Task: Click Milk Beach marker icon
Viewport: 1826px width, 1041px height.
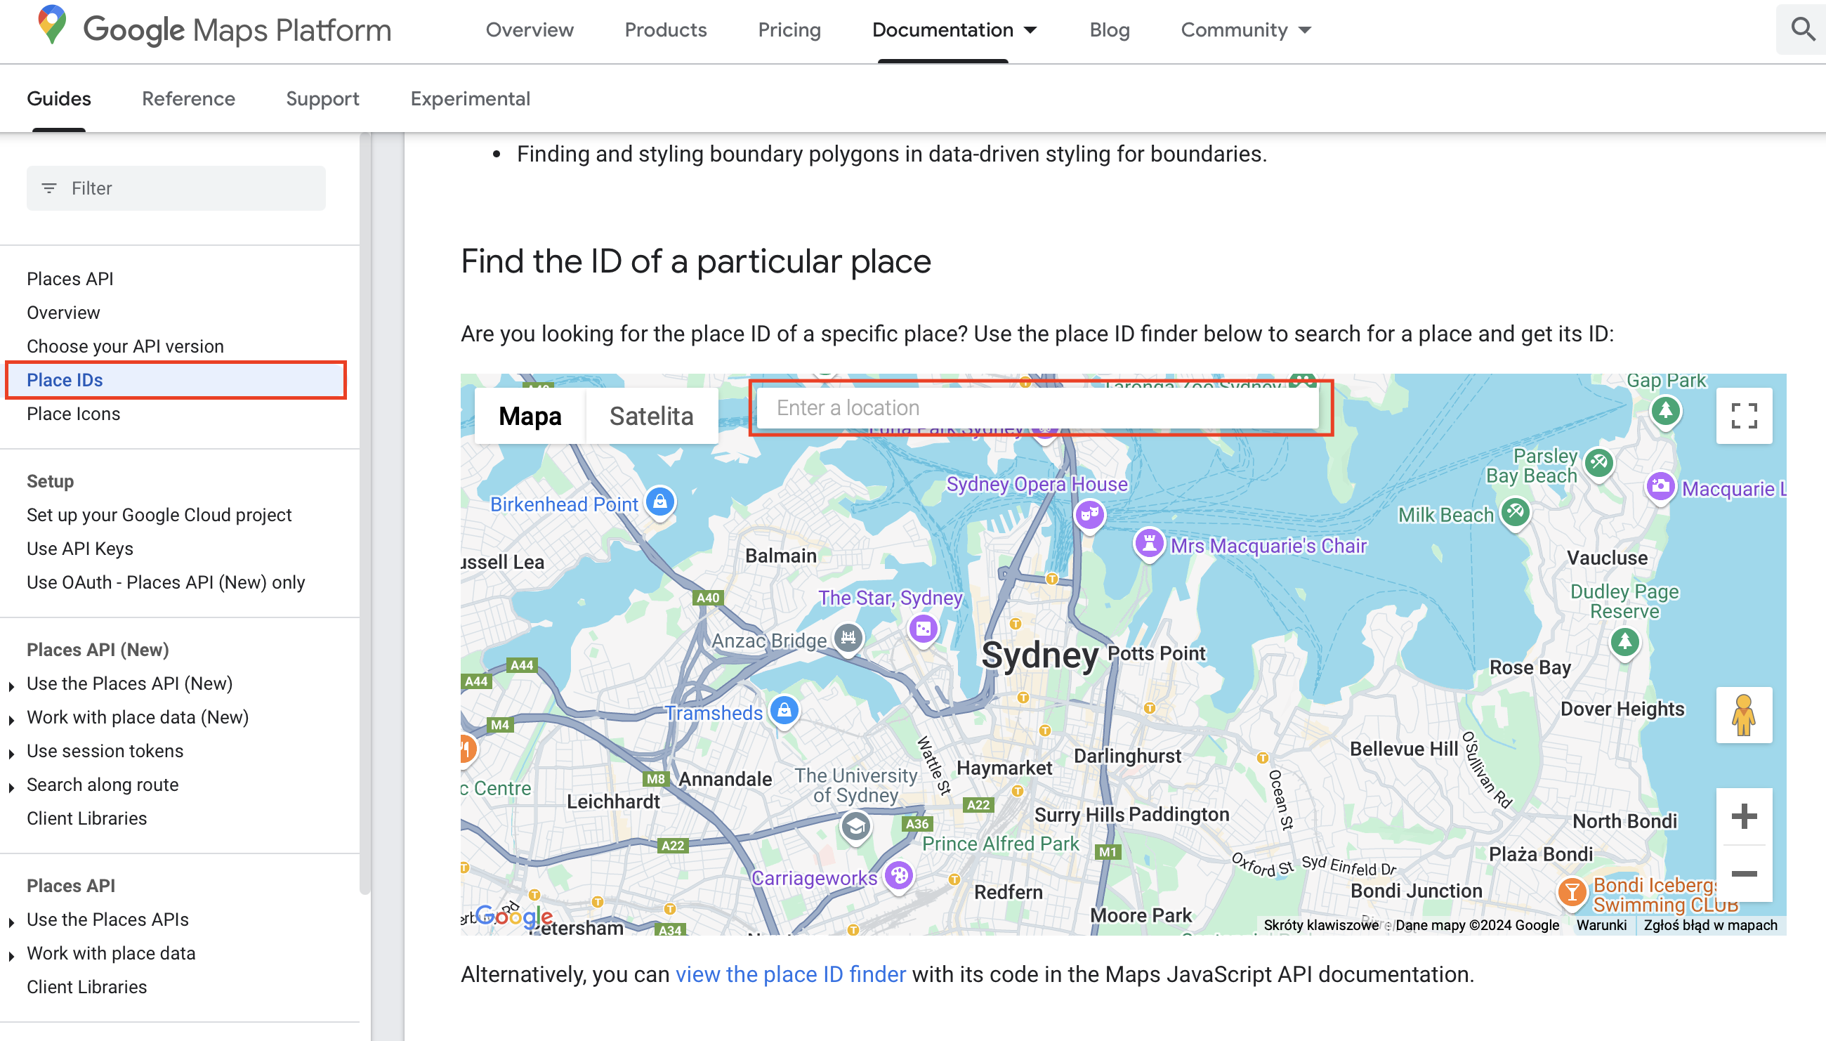Action: pyautogui.click(x=1514, y=513)
